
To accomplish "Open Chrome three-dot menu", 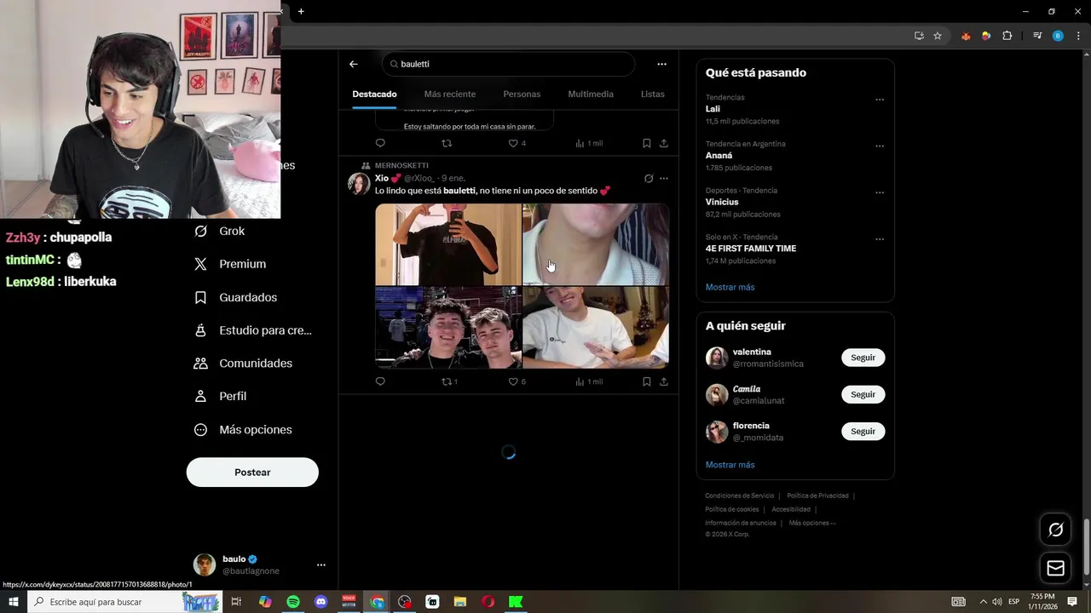I will click(x=1078, y=36).
